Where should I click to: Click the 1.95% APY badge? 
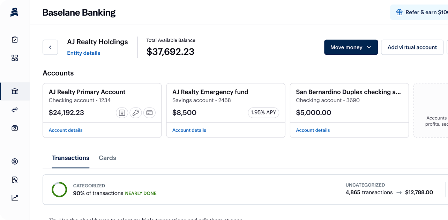pyautogui.click(x=263, y=112)
